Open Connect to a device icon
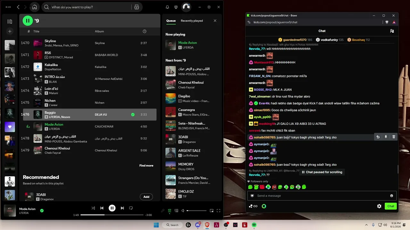The width and height of the screenshot is (410, 230). tap(176, 211)
